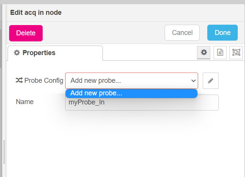Image resolution: width=245 pixels, height=177 pixels.
Task: Click the pencil icon to edit probe
Action: [211, 81]
